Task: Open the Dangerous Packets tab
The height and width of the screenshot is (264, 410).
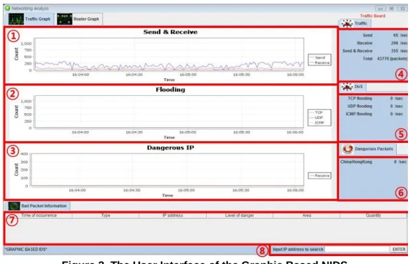Action: pyautogui.click(x=368, y=149)
